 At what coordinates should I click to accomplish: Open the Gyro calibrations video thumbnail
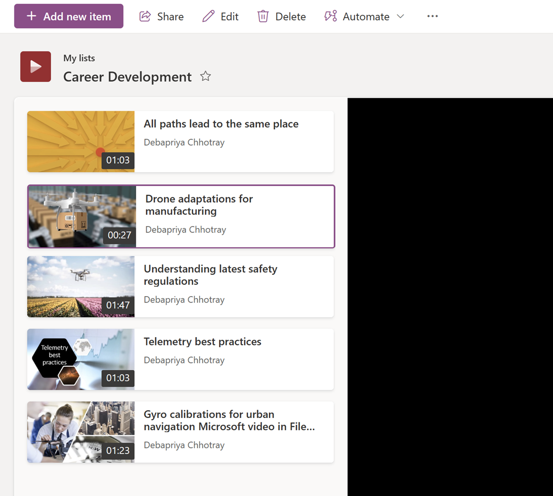tap(81, 432)
